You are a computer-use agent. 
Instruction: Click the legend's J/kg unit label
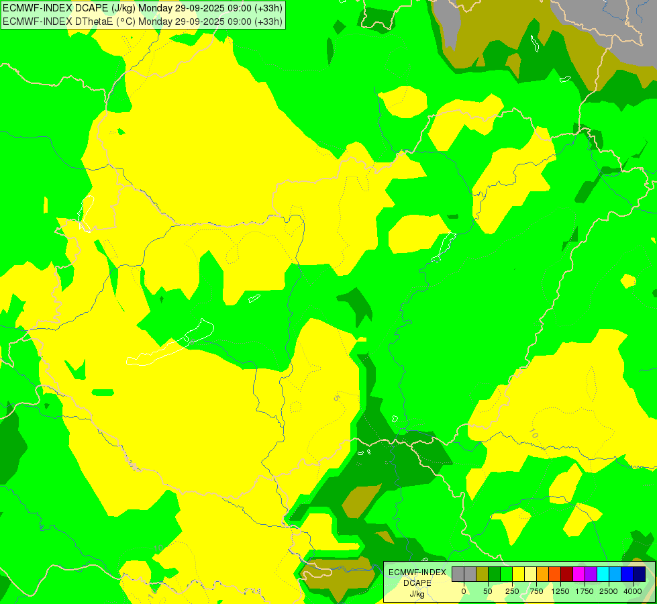(x=417, y=594)
